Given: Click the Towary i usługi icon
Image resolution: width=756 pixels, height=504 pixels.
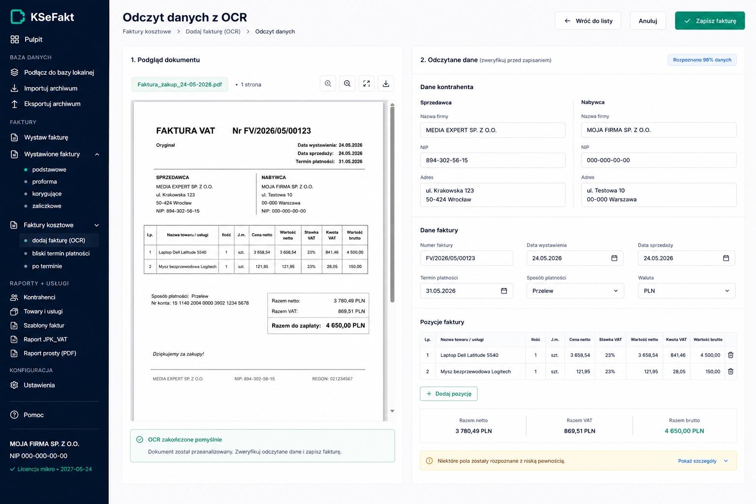Looking at the screenshot, I should click(14, 312).
